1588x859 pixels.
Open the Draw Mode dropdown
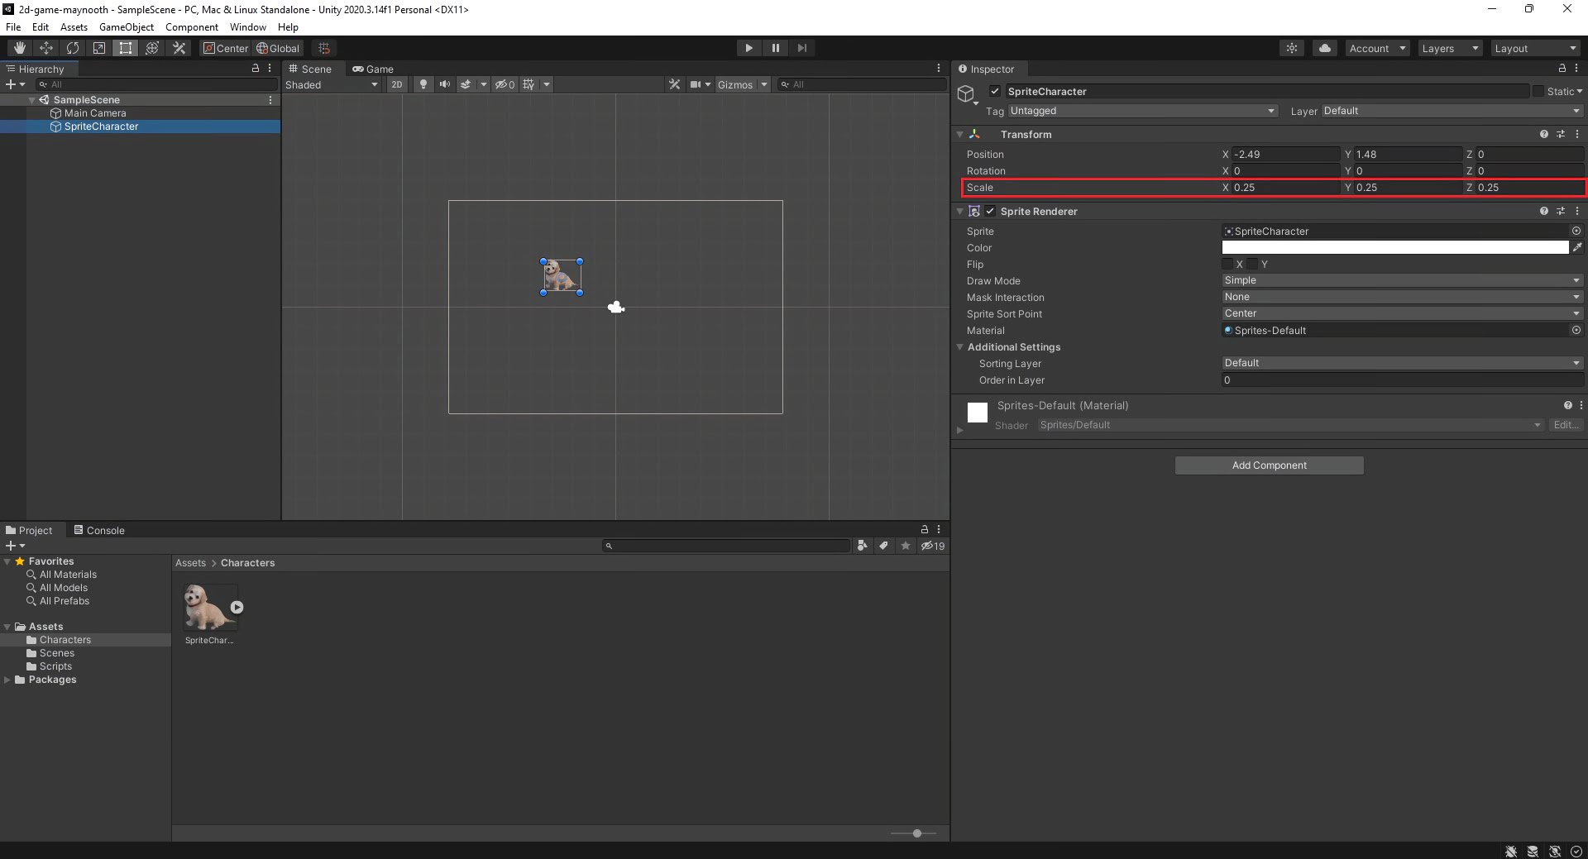coord(1402,280)
